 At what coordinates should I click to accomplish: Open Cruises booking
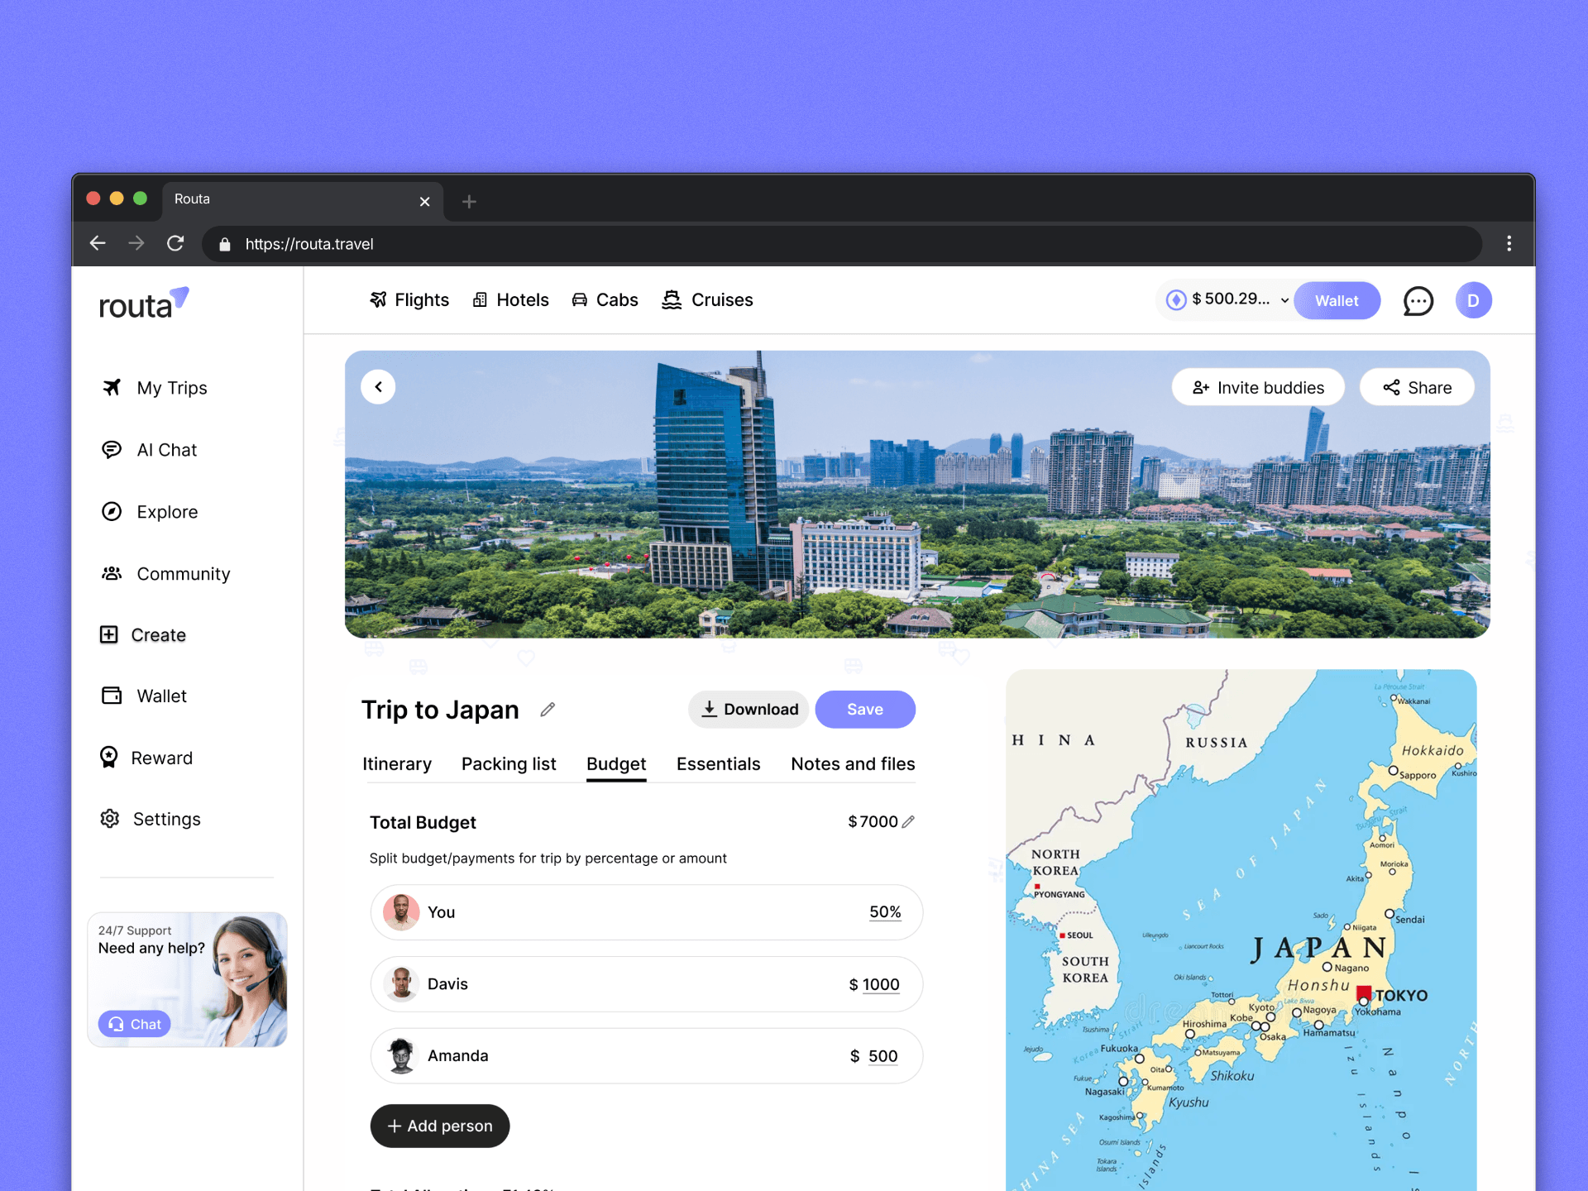[707, 300]
